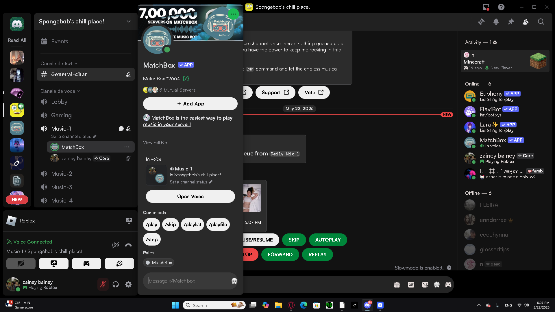This screenshot has width=555, height=312.
Task: Join the Gaming voice channel
Action: click(86, 115)
